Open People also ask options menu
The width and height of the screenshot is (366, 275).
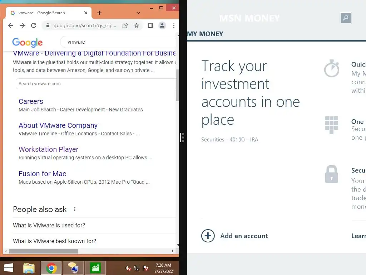[75, 209]
